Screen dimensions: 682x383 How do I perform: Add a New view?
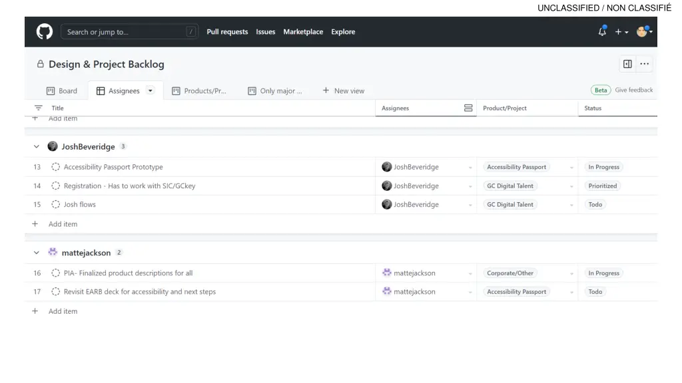344,90
